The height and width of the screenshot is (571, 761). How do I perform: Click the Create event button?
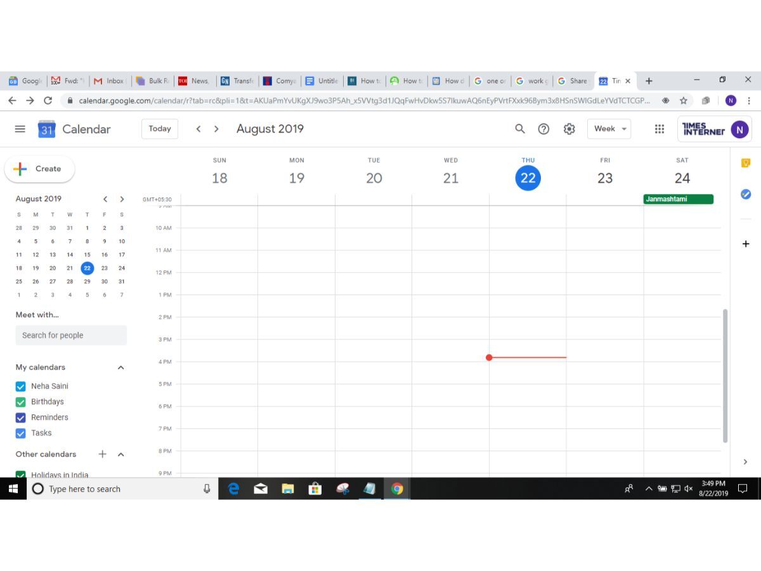pyautogui.click(x=40, y=169)
